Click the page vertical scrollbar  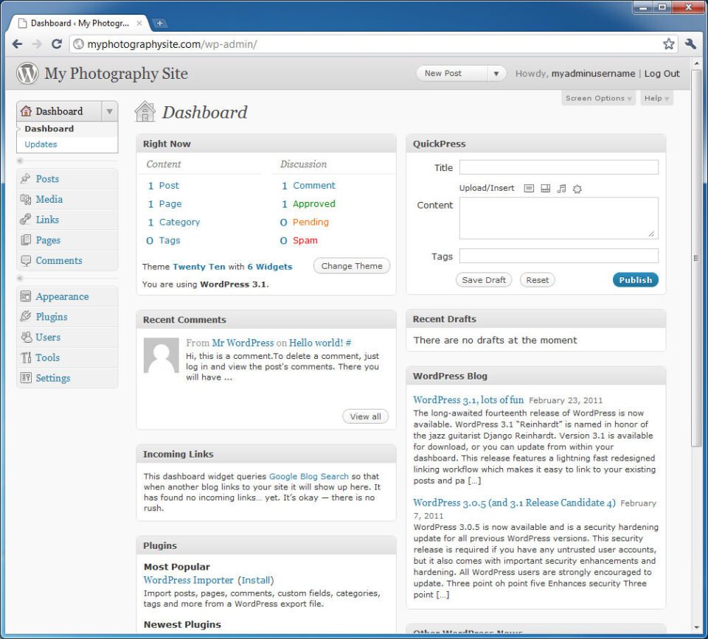click(x=695, y=258)
